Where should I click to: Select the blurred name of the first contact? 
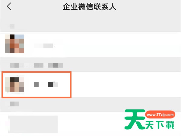pyautogui.click(x=44, y=46)
